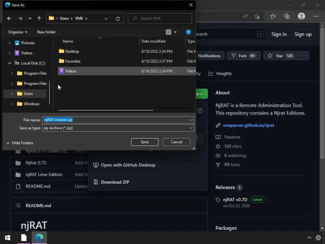325x244 pixels.
Task: Open more view options dropdown
Action: (x=175, y=32)
